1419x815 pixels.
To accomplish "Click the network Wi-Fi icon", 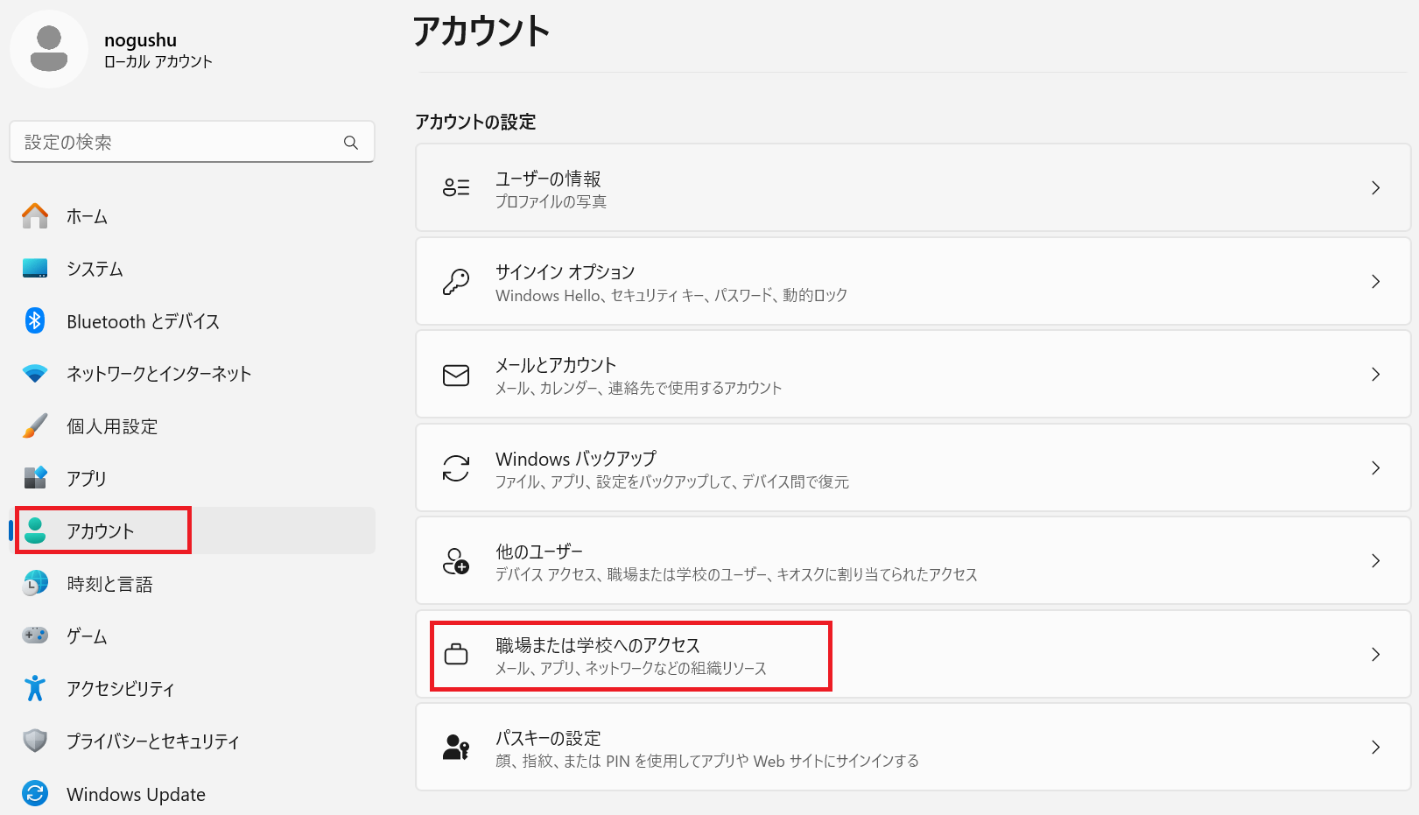I will (x=35, y=374).
